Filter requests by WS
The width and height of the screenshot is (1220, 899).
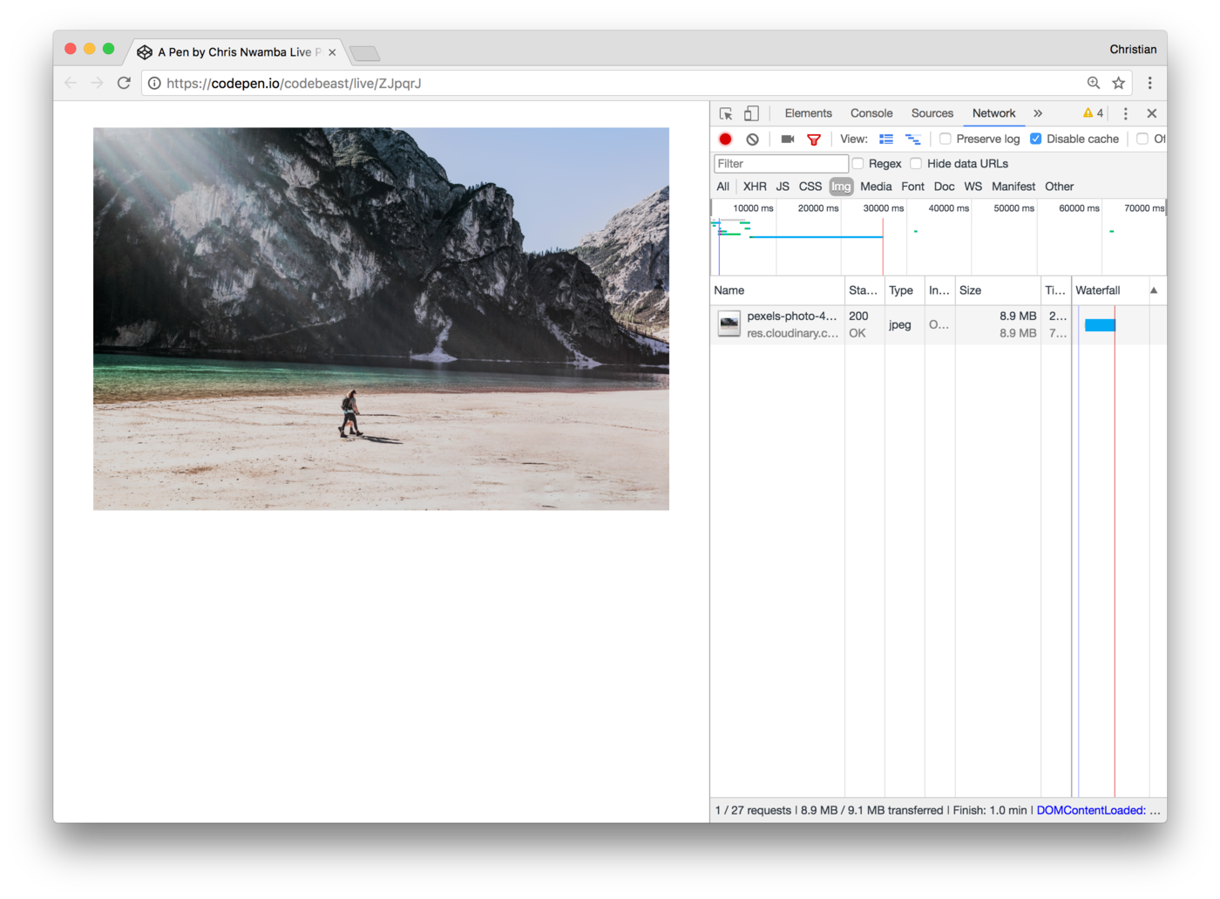pos(973,187)
